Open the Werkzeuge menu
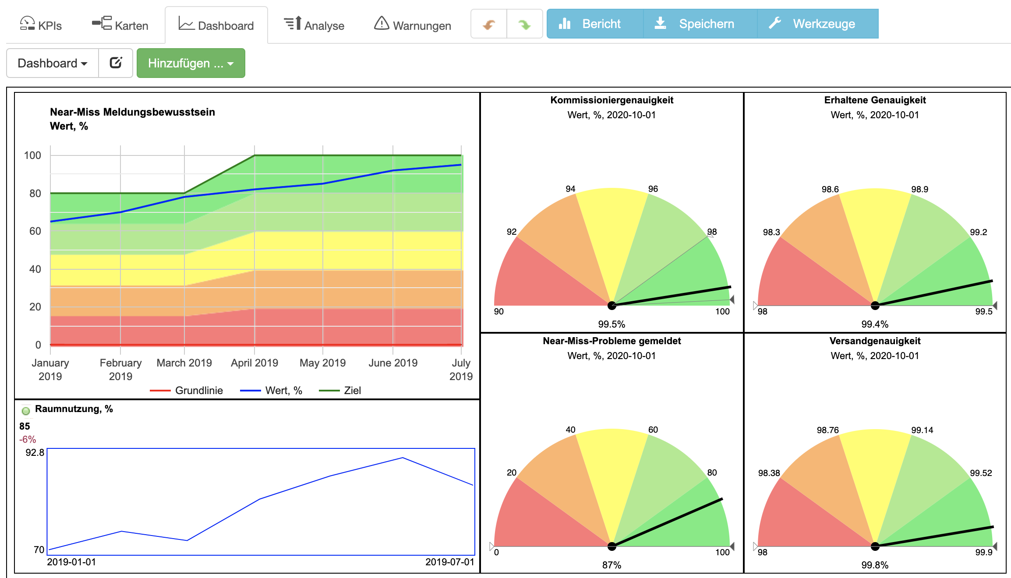1011x578 pixels. [813, 24]
